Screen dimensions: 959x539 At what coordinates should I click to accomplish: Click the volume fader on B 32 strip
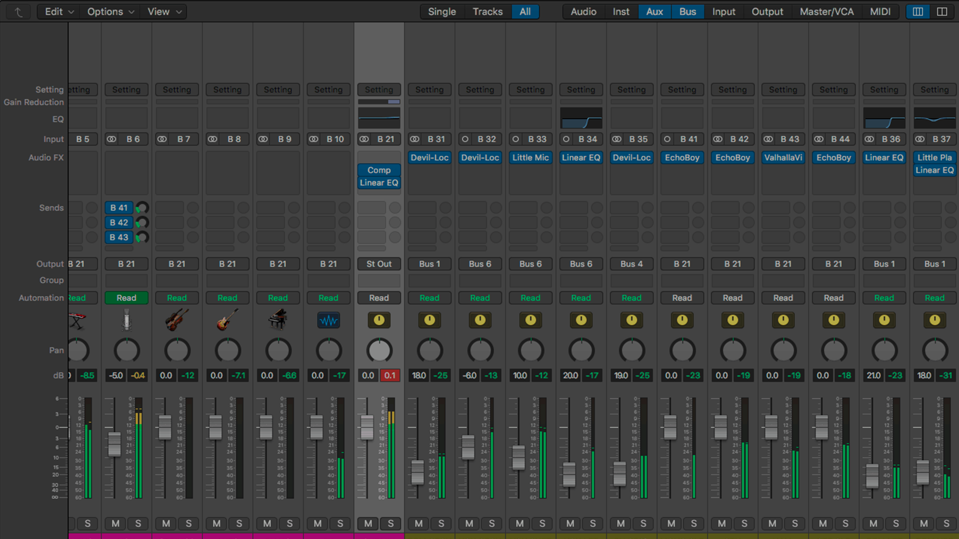click(x=468, y=447)
